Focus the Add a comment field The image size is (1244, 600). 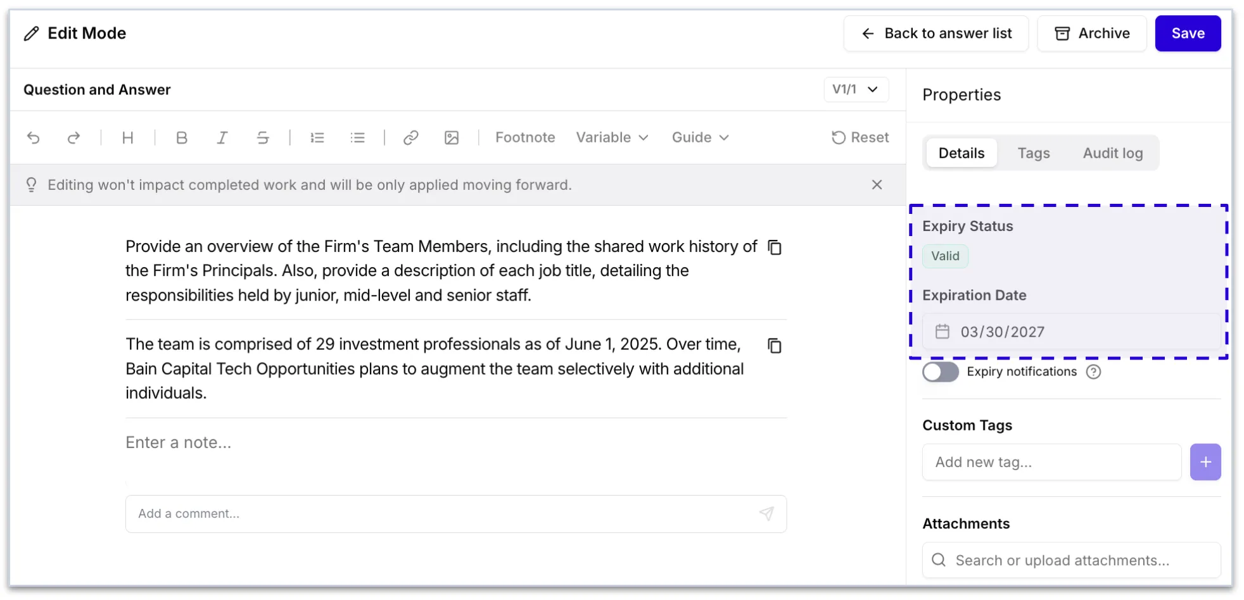456,514
